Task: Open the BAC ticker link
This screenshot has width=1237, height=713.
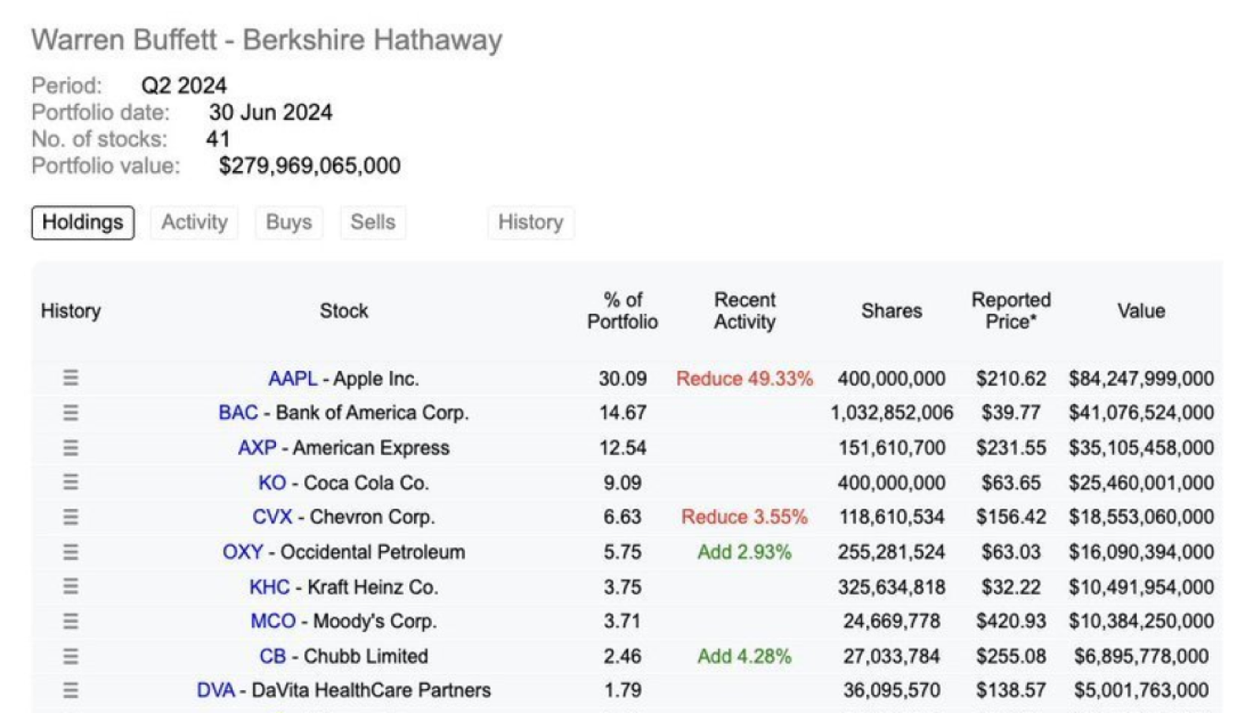Action: point(238,412)
